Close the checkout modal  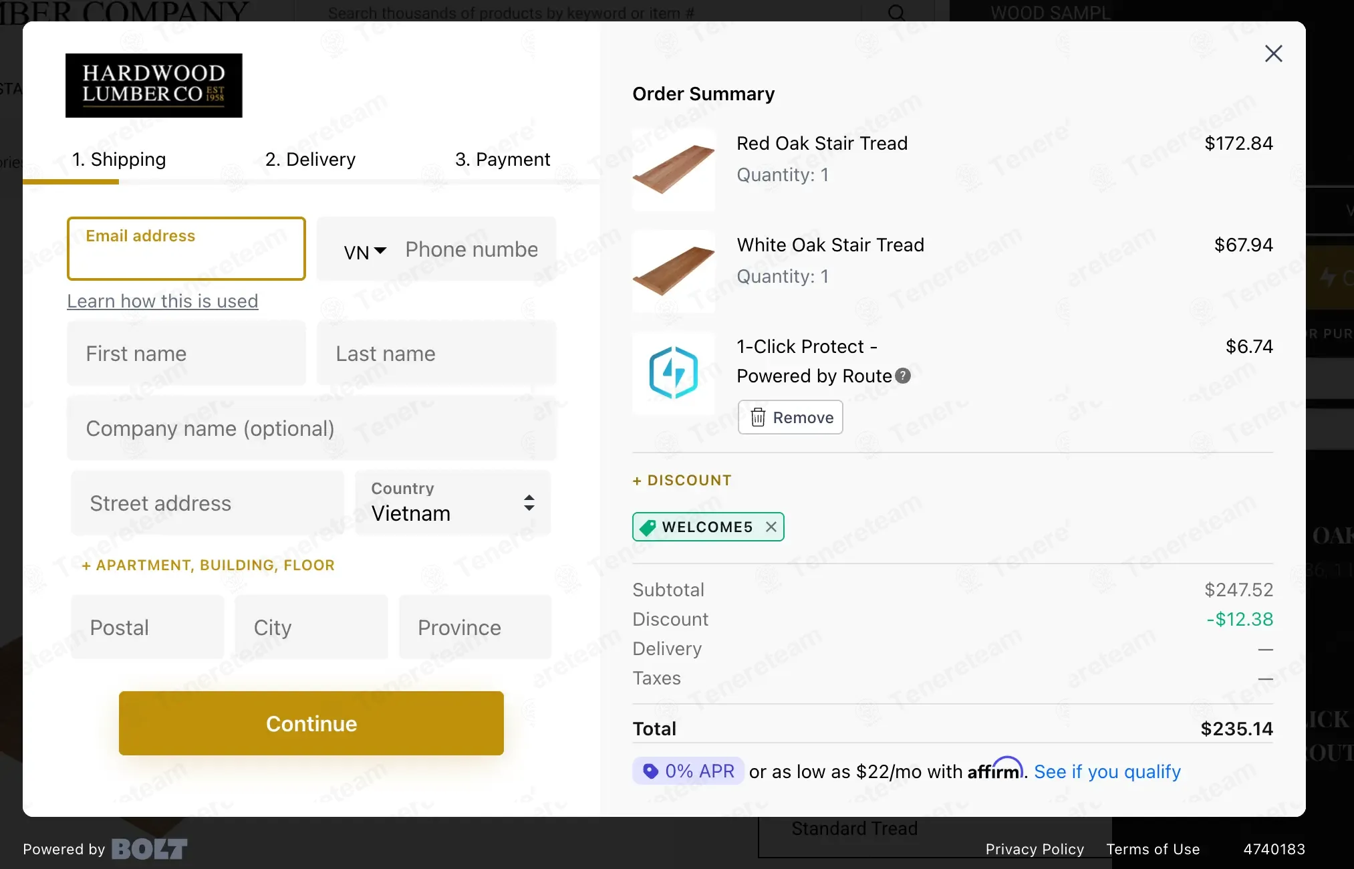(1273, 53)
